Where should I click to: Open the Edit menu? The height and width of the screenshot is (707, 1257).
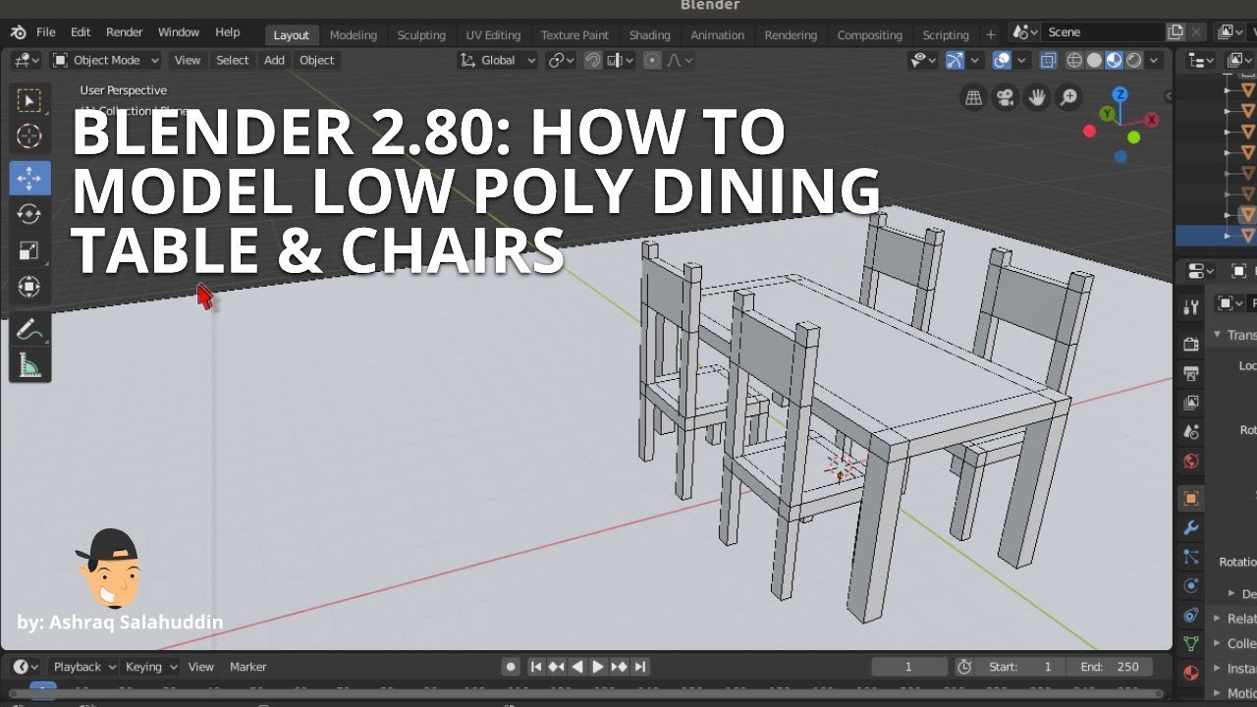point(81,32)
